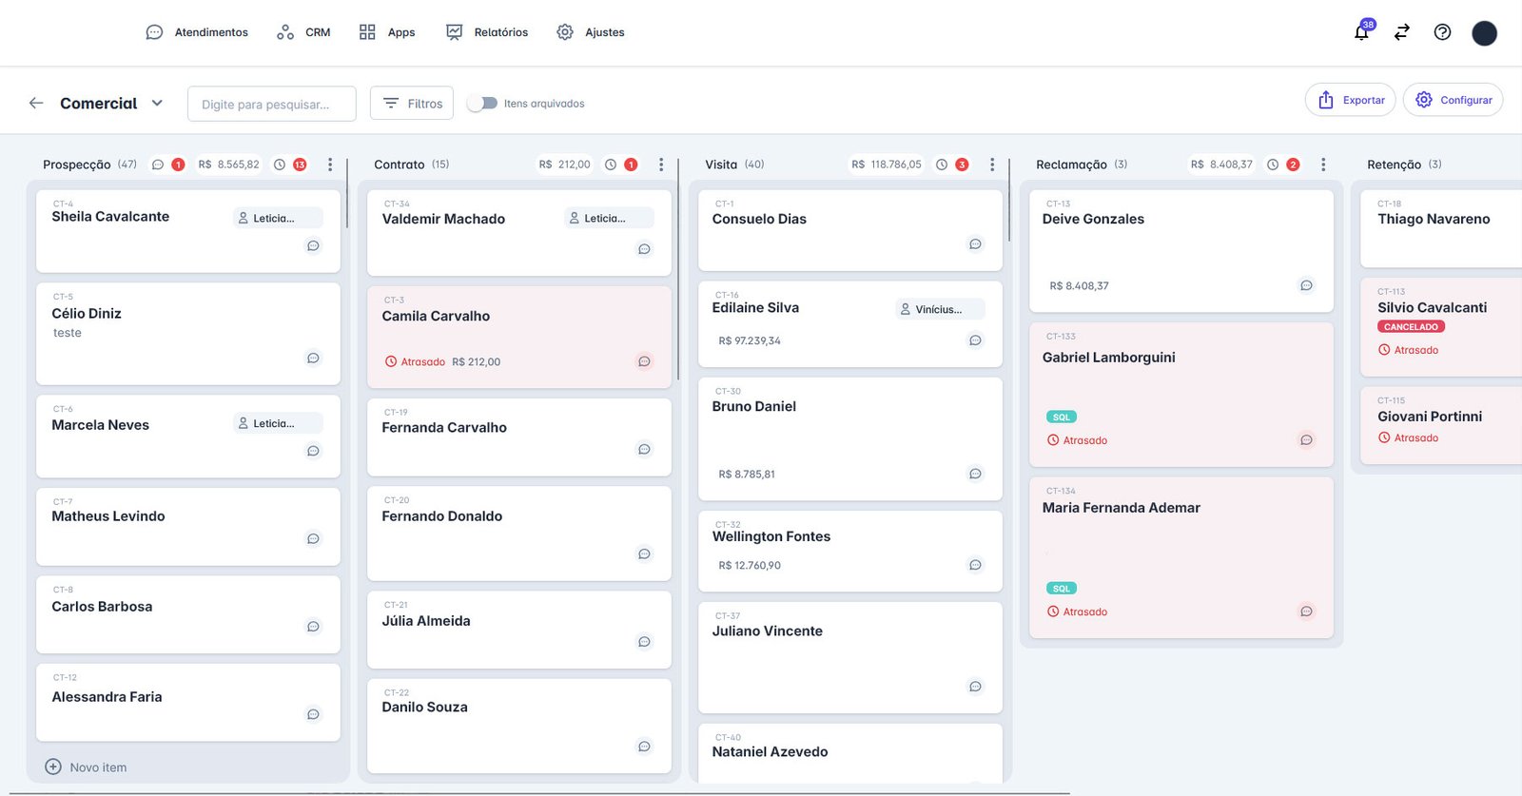Click SQL tag on Maria Fernanda Ademar card
This screenshot has width=1522, height=796.
coord(1062,589)
